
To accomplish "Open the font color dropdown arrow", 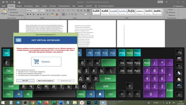I will click(x=59, y=14).
